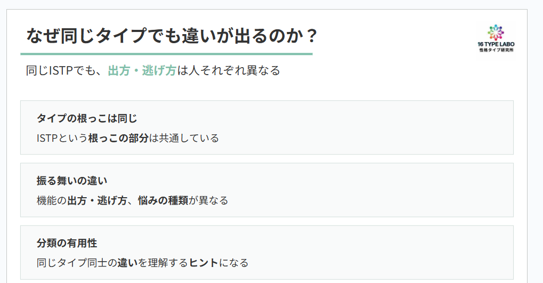The width and height of the screenshot is (543, 283).
Task: Click the heading なぜ同じタイプでも違いが出るのか？
Action: (x=172, y=36)
